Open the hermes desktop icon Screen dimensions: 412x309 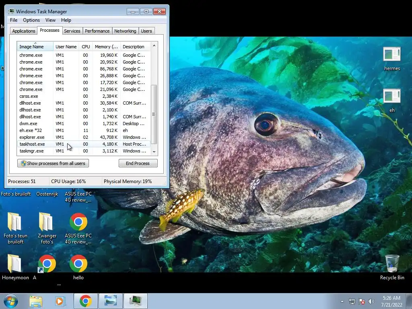coord(392,59)
